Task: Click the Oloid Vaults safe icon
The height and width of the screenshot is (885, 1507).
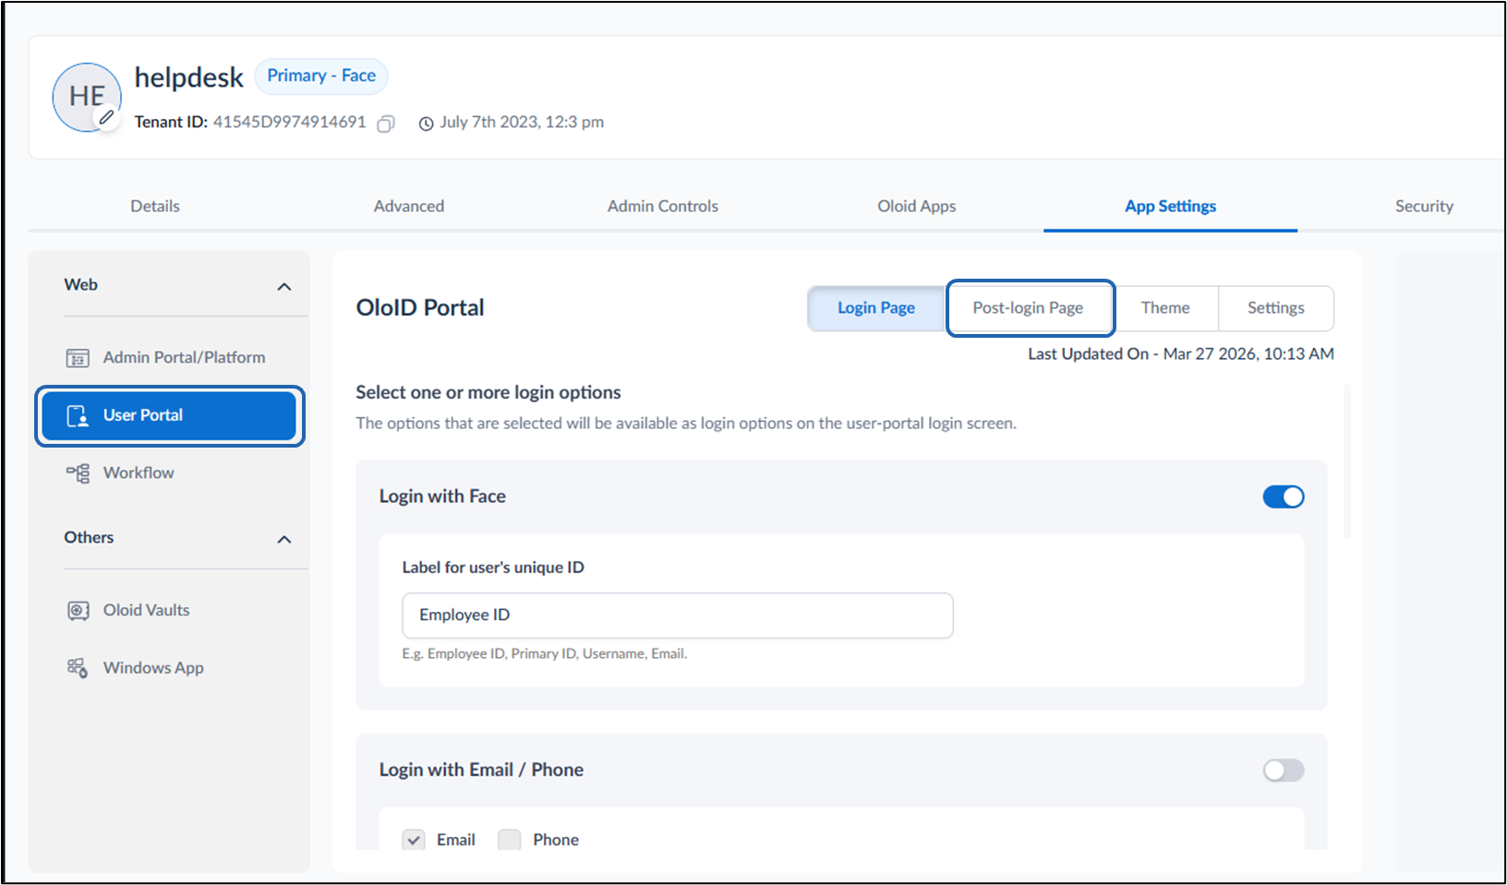Action: pyautogui.click(x=78, y=611)
